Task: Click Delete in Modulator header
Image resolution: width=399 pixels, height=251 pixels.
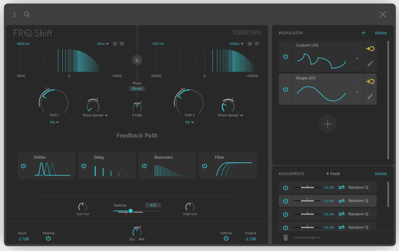Action: [x=381, y=33]
